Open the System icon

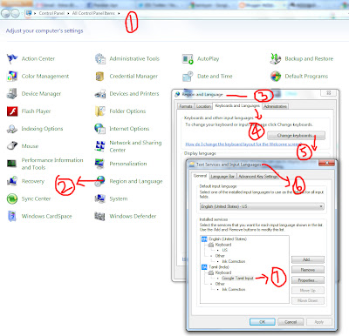(x=100, y=198)
